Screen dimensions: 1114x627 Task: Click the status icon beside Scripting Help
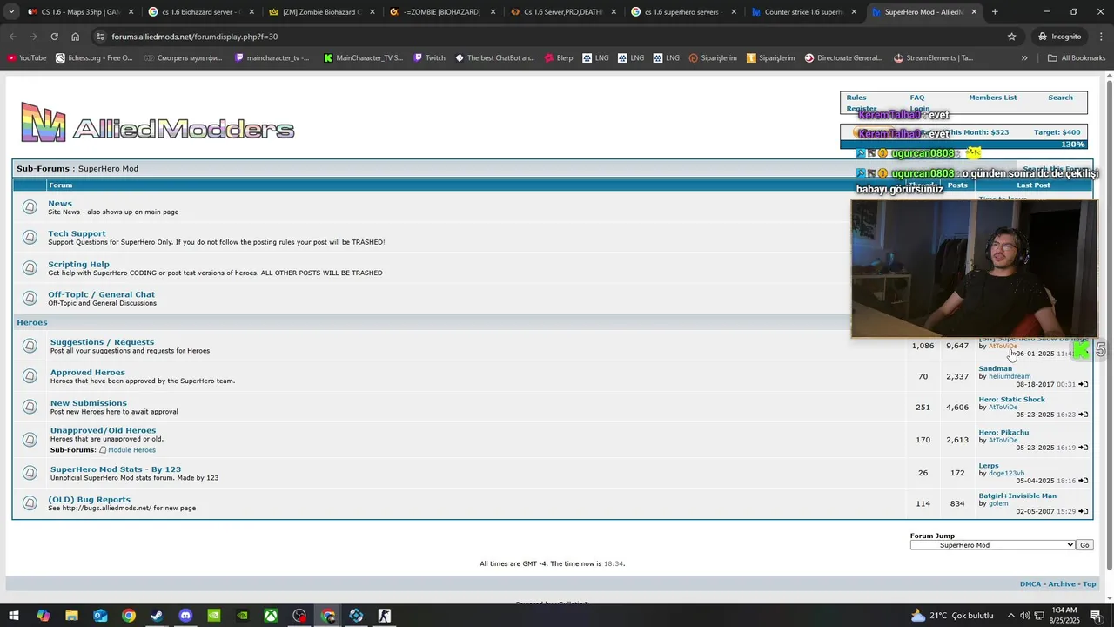(30, 267)
